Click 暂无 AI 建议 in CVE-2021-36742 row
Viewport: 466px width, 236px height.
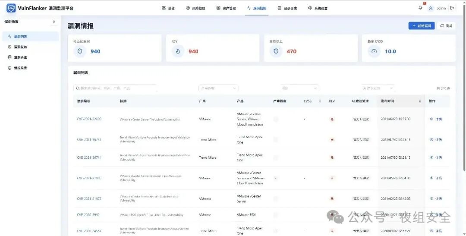coord(361,139)
